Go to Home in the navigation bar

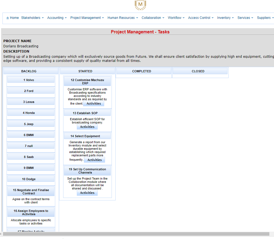[x=13, y=18]
